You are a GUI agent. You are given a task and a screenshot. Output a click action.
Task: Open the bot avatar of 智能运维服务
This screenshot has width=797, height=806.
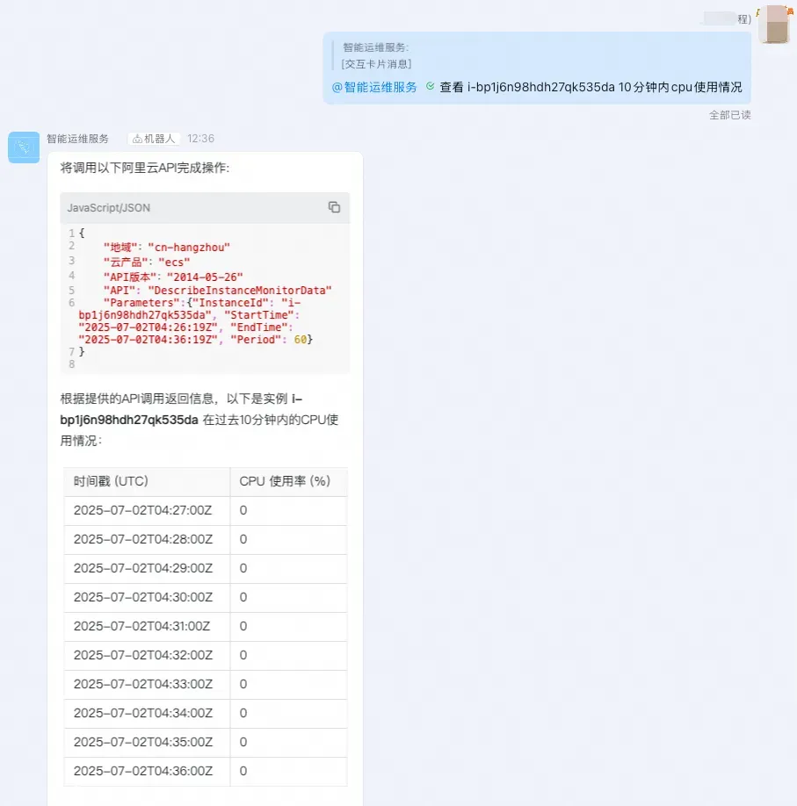coord(24,147)
